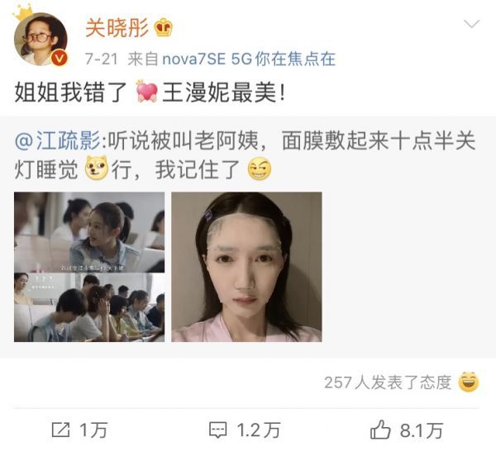This screenshot has height=451, width=496.
Task: Tap the smirking emoji in quoted post
Action: 260,169
